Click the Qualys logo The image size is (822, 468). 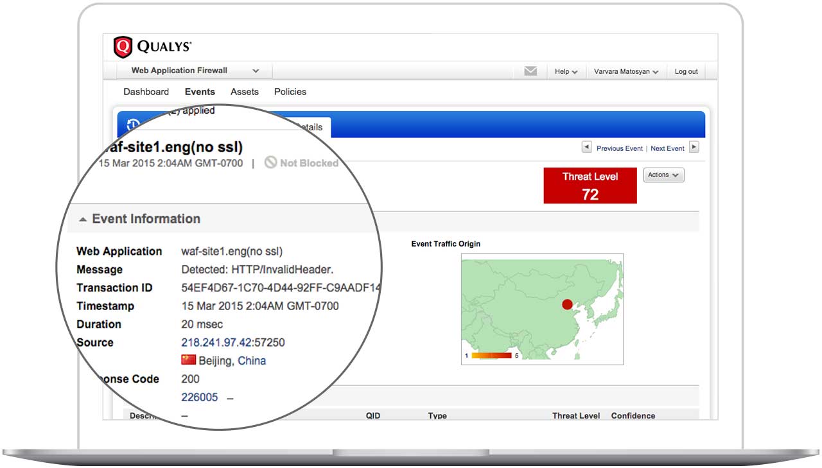click(149, 46)
